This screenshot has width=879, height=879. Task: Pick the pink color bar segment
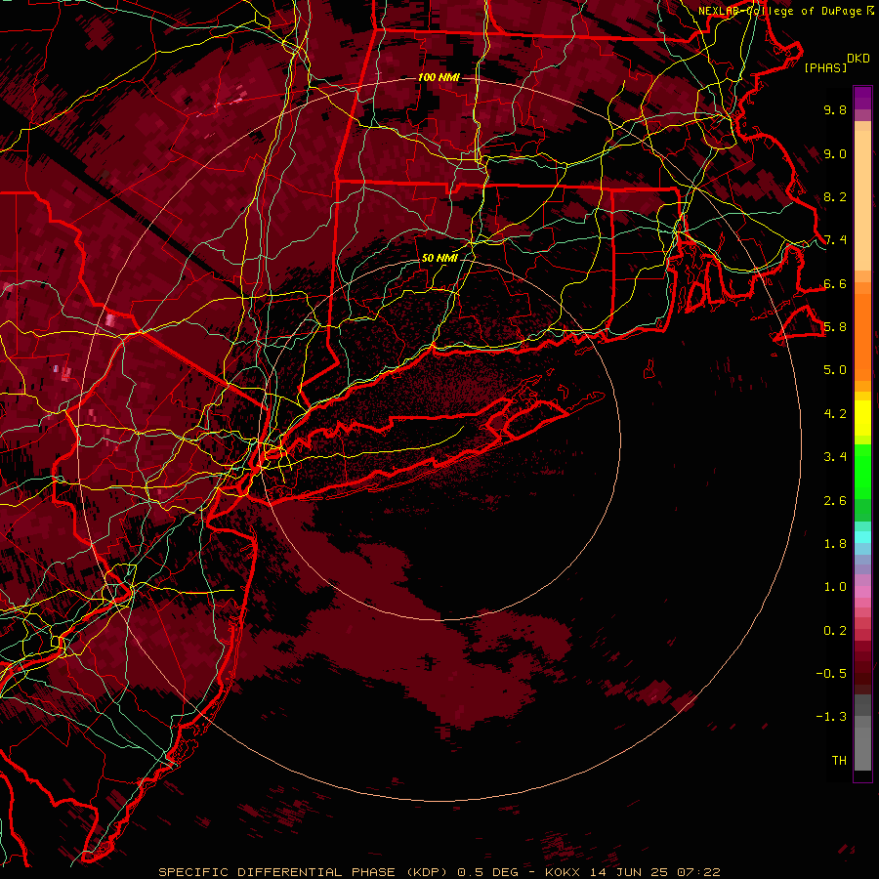[x=862, y=592]
